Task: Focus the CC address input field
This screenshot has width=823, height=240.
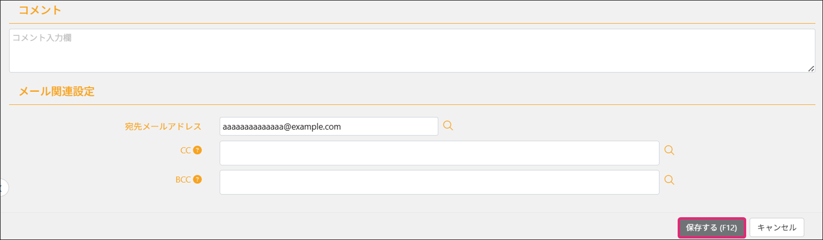Action: [x=439, y=153]
